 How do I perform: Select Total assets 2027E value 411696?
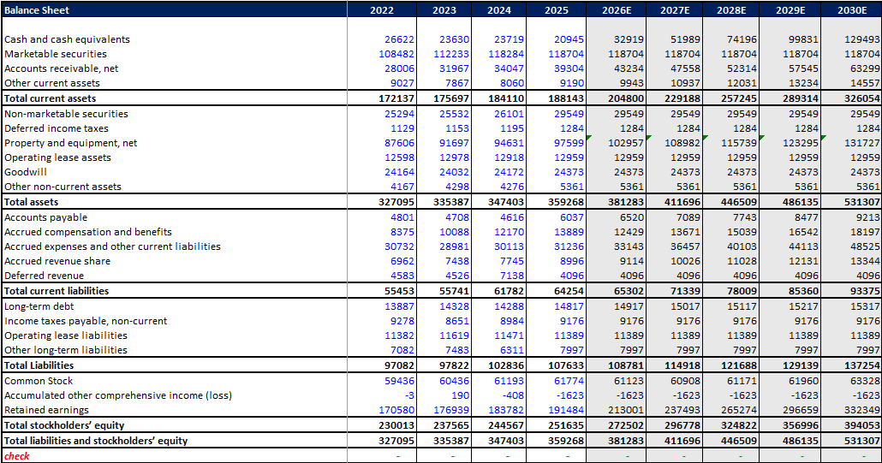(682, 202)
